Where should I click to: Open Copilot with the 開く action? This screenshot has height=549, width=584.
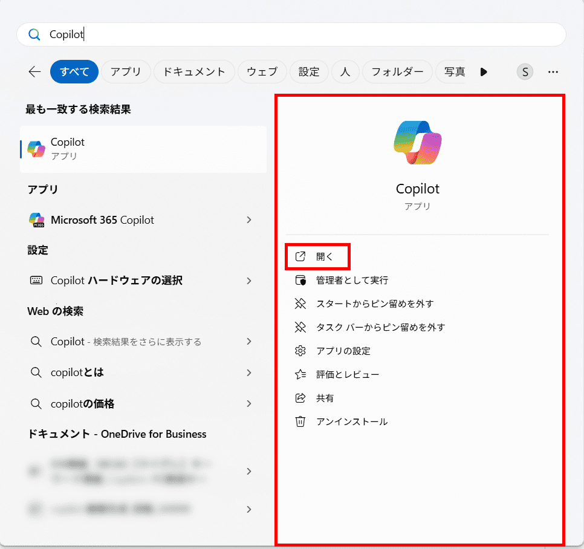point(318,256)
